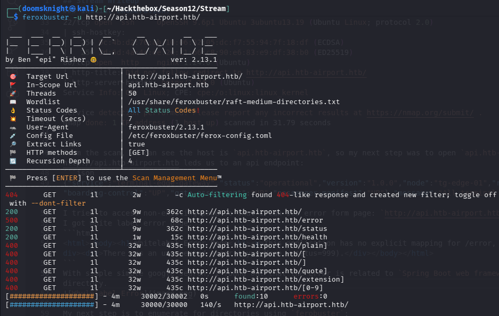Select the errors:0 counter
499x316 pixels.
click(x=310, y=296)
